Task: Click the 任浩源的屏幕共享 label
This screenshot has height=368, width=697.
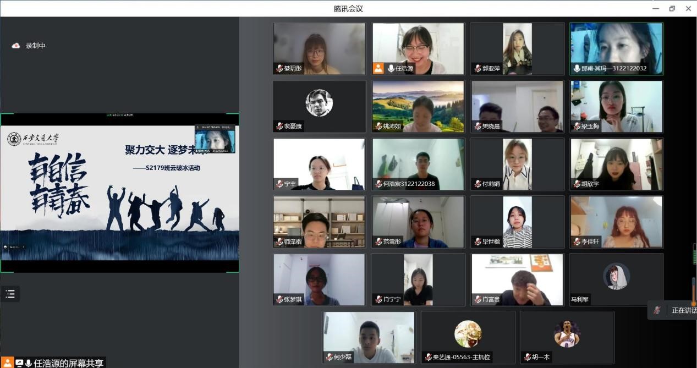Action: (68, 363)
